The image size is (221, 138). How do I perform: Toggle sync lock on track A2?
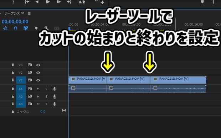(x=30, y=96)
